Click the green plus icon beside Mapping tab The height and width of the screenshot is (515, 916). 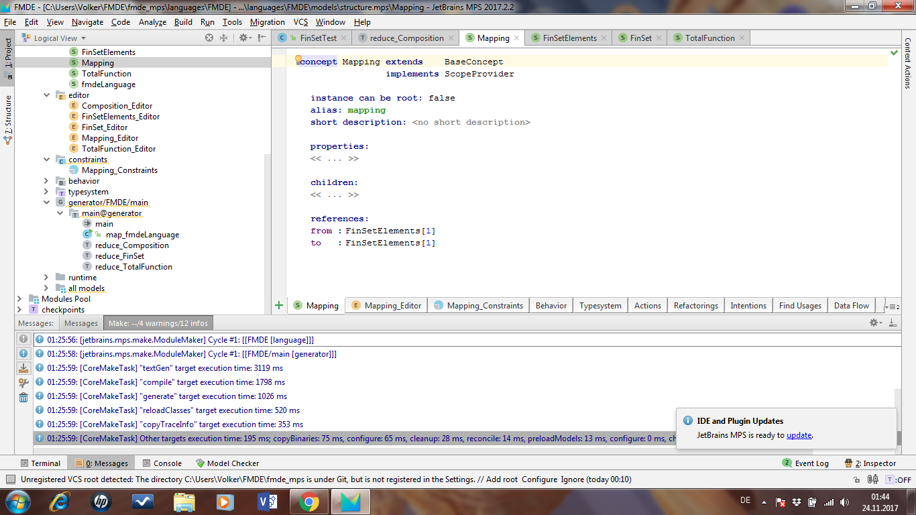coord(279,305)
